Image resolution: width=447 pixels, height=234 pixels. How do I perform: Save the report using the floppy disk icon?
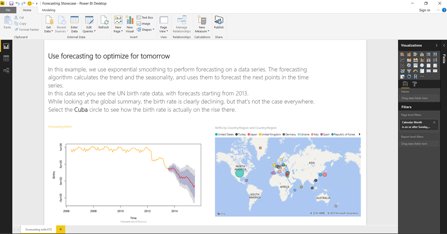[11, 3]
